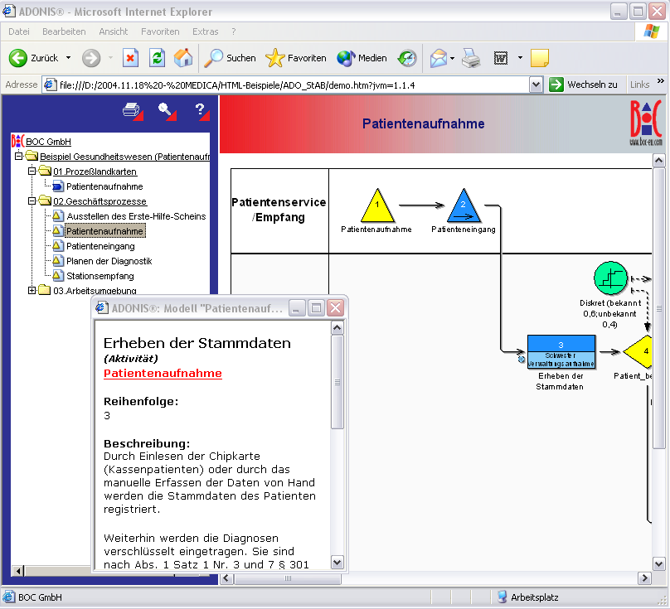Click activity box 3 Erheben der Stammdaten
The width and height of the screenshot is (670, 609).
click(x=561, y=352)
